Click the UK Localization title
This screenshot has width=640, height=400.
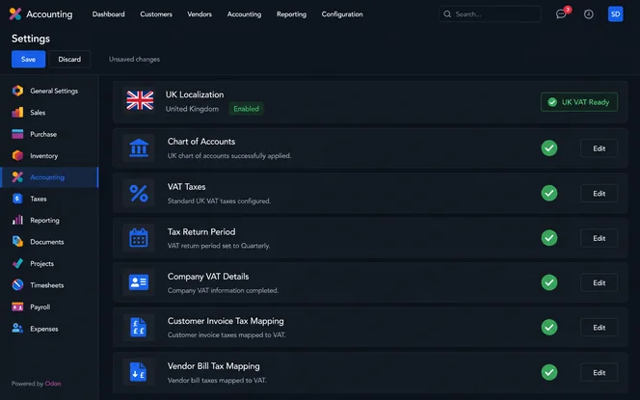pos(195,94)
